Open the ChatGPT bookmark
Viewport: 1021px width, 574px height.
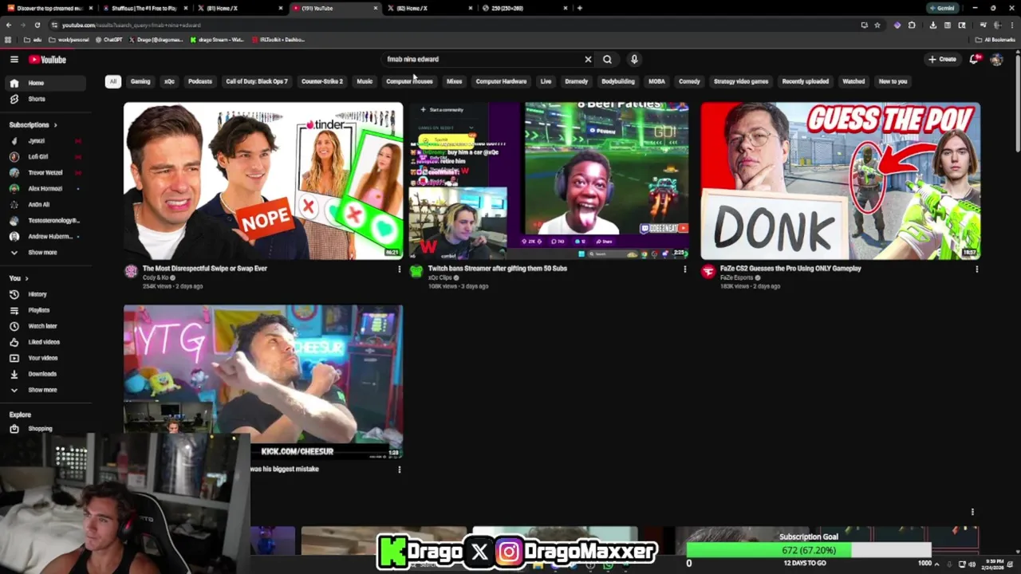[x=111, y=39]
